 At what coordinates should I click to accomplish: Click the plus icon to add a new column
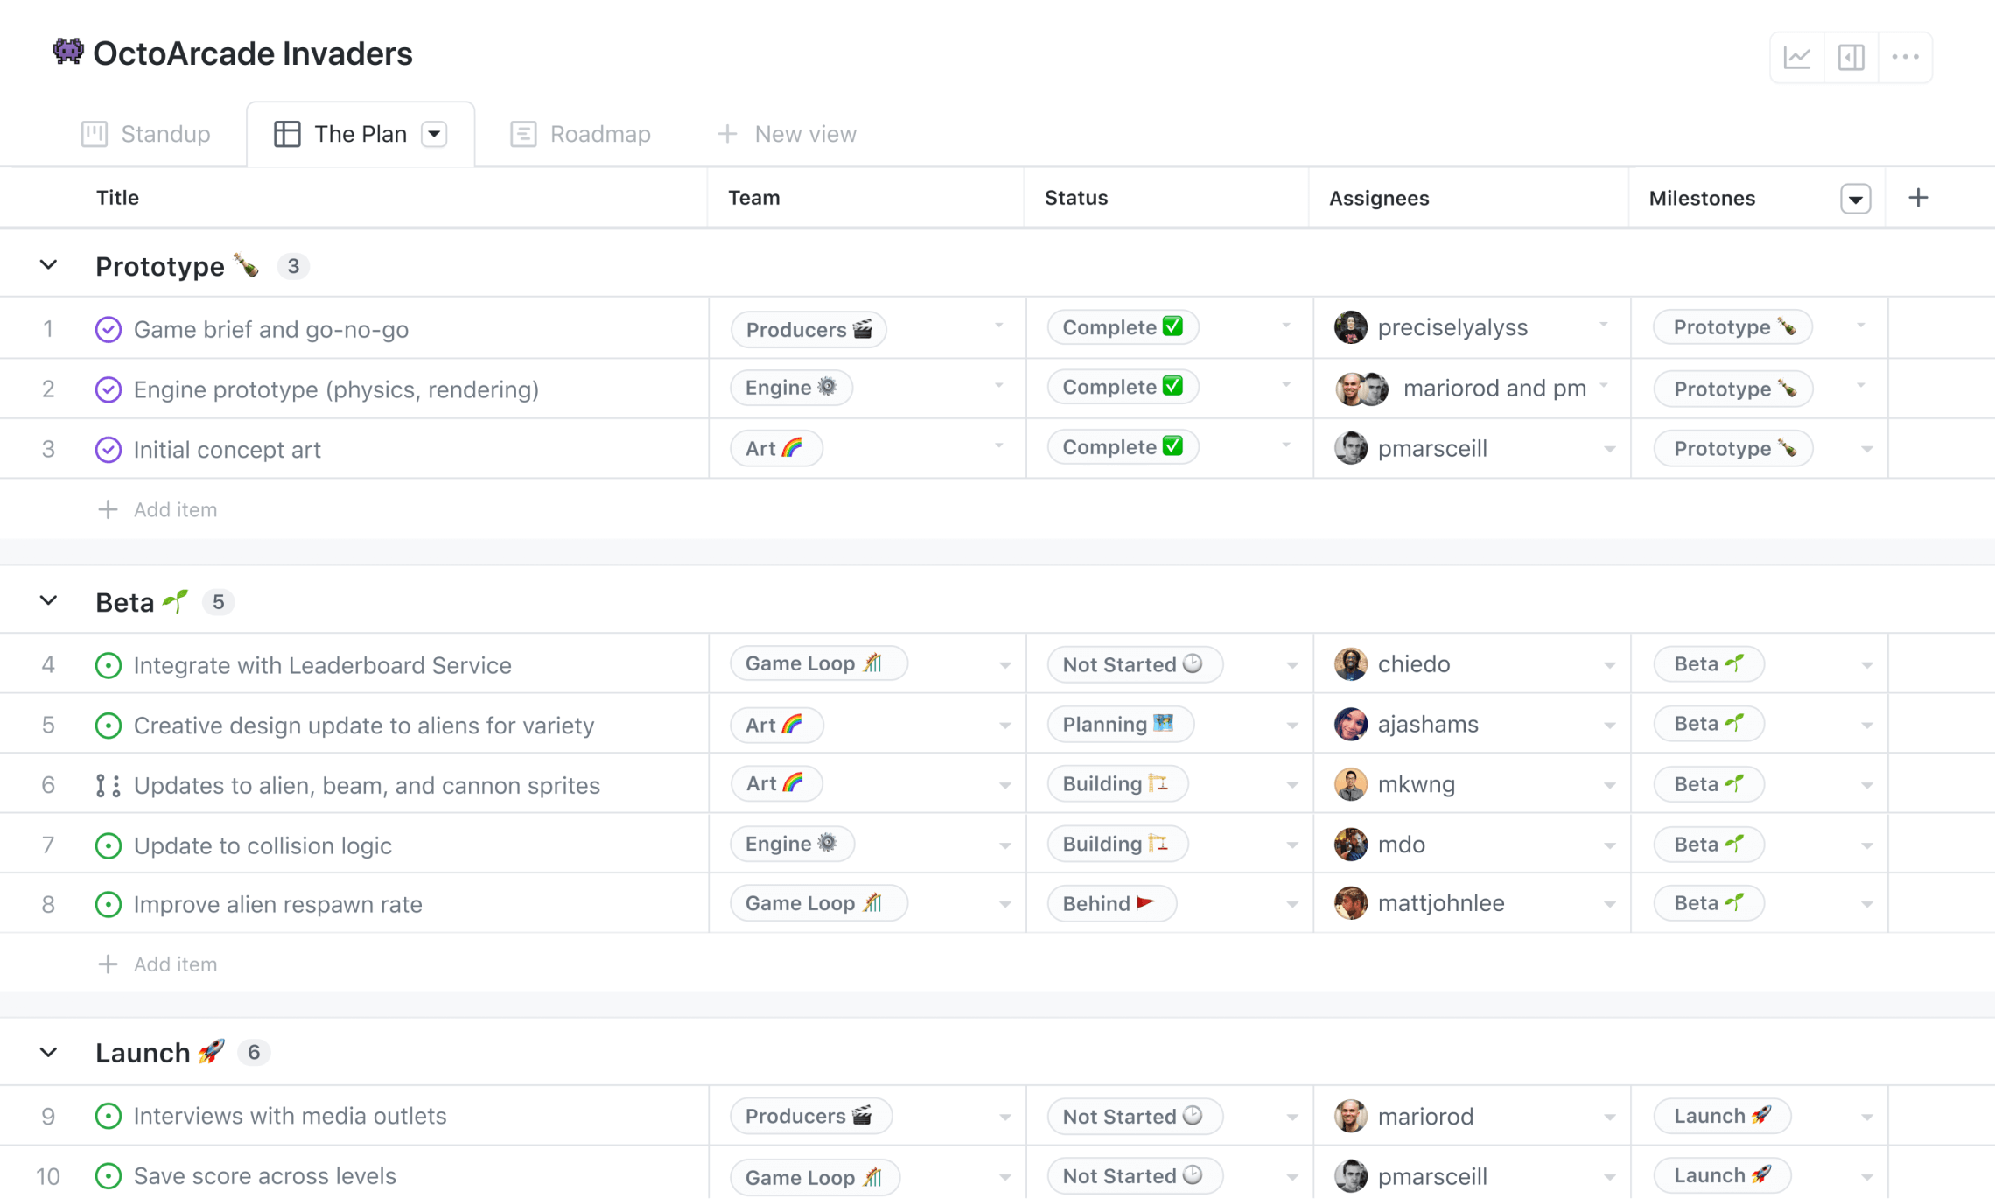(1917, 197)
